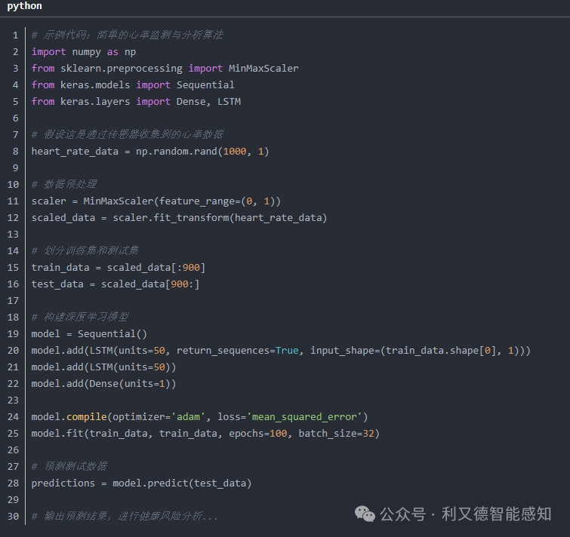The image size is (570, 537).
Task: Click the WeChat logo icon in watermark
Action: [365, 514]
